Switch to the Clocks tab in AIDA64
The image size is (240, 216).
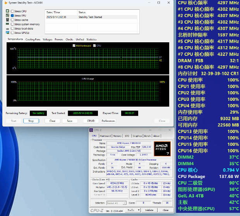tap(69, 40)
